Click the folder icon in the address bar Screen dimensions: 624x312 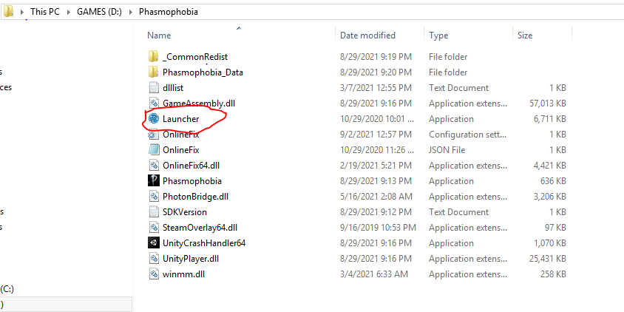tap(8, 12)
